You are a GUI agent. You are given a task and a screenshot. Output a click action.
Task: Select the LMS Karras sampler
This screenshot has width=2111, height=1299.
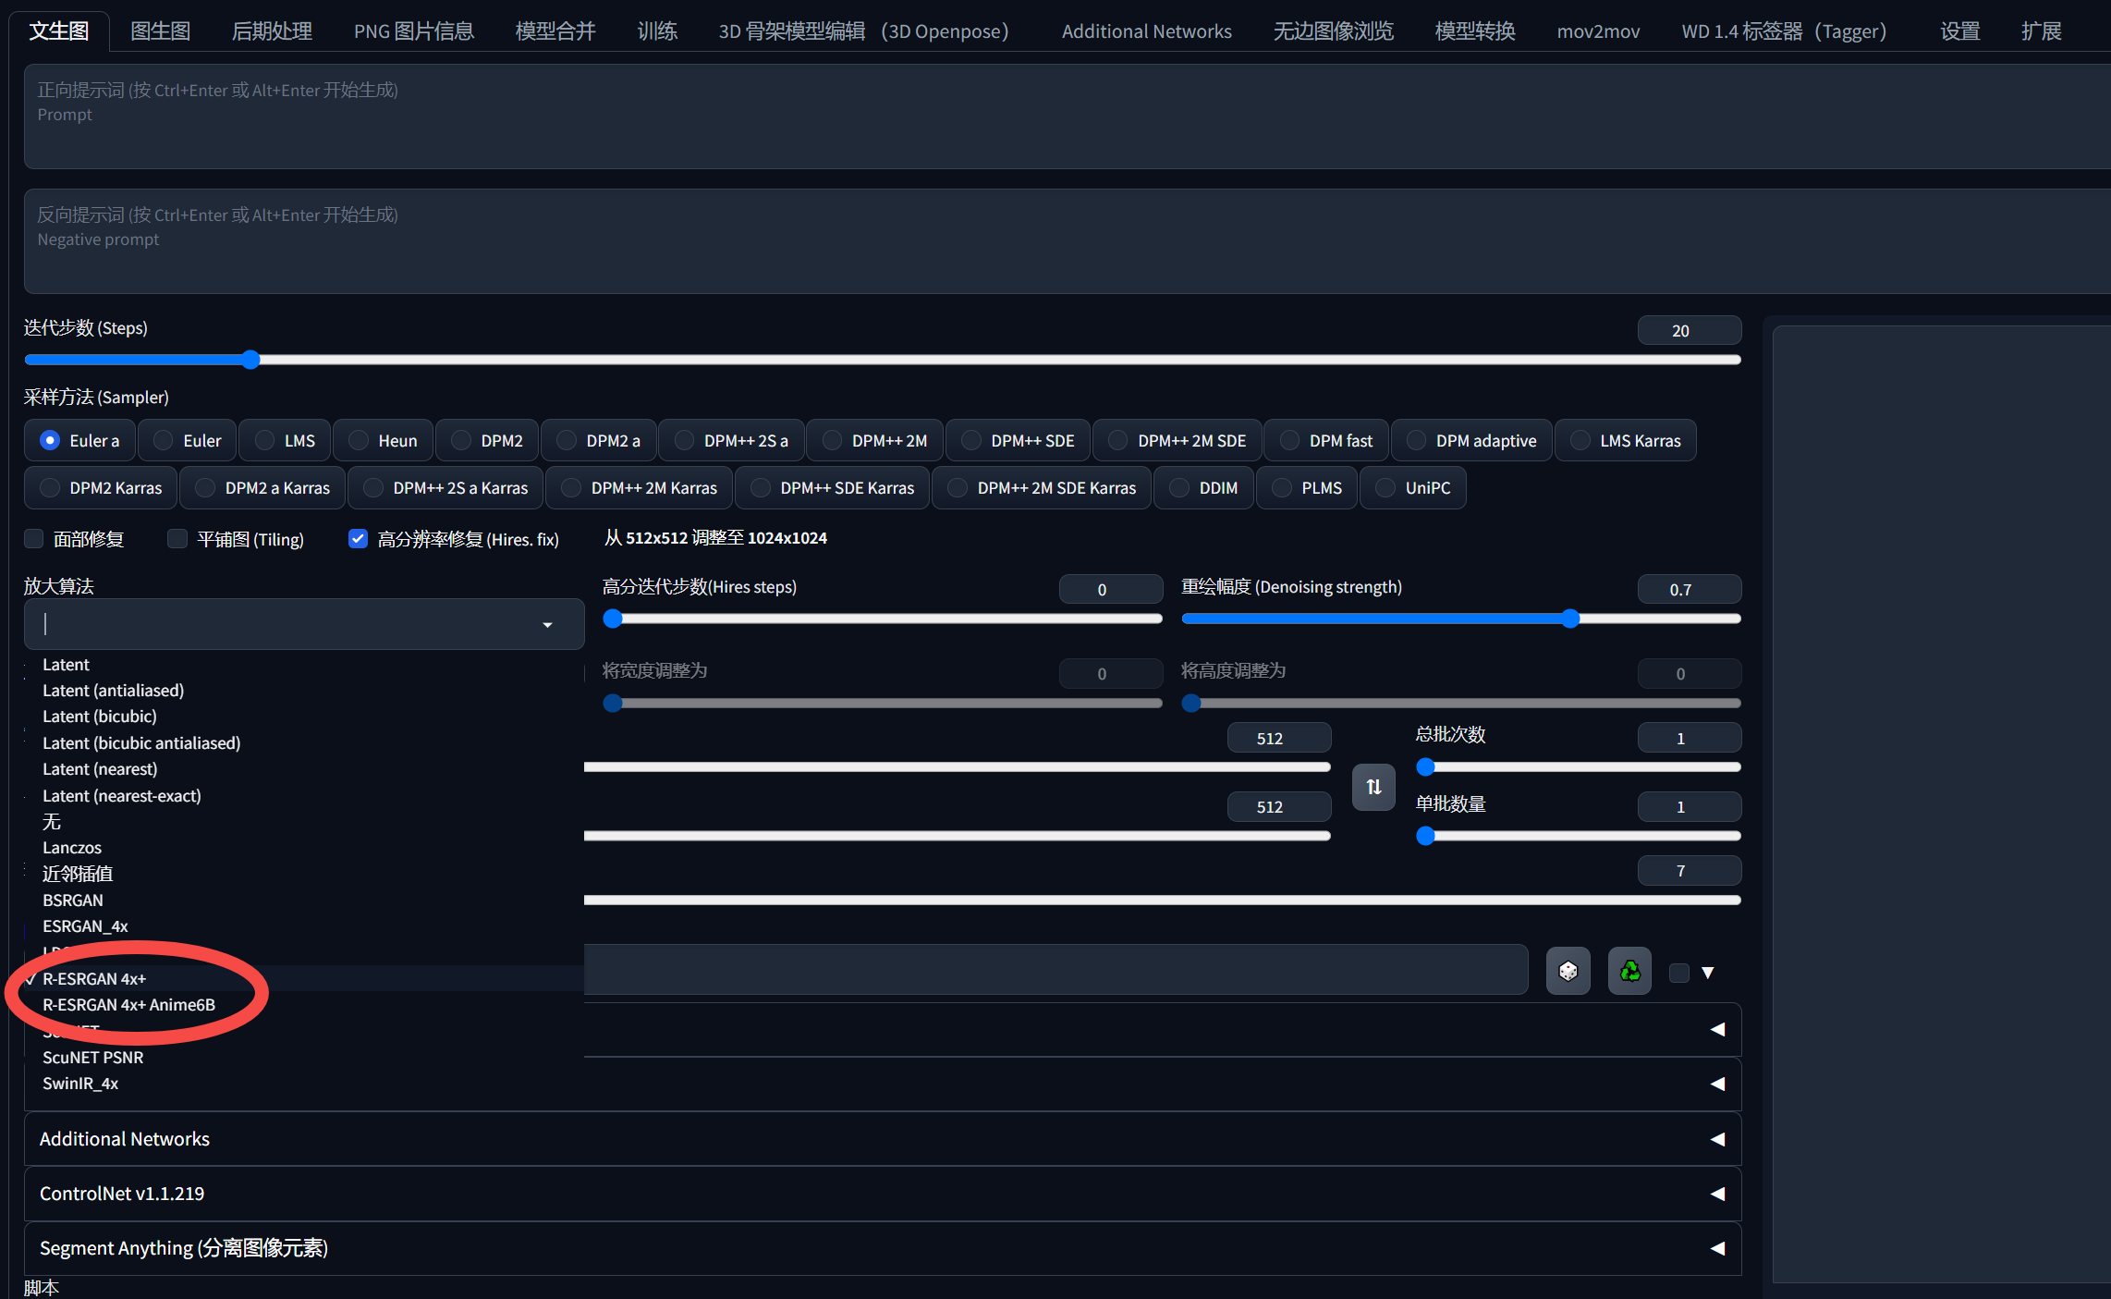click(1627, 441)
